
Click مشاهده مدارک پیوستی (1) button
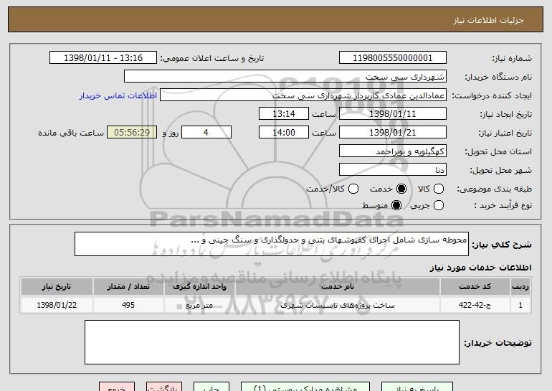pos(305,387)
